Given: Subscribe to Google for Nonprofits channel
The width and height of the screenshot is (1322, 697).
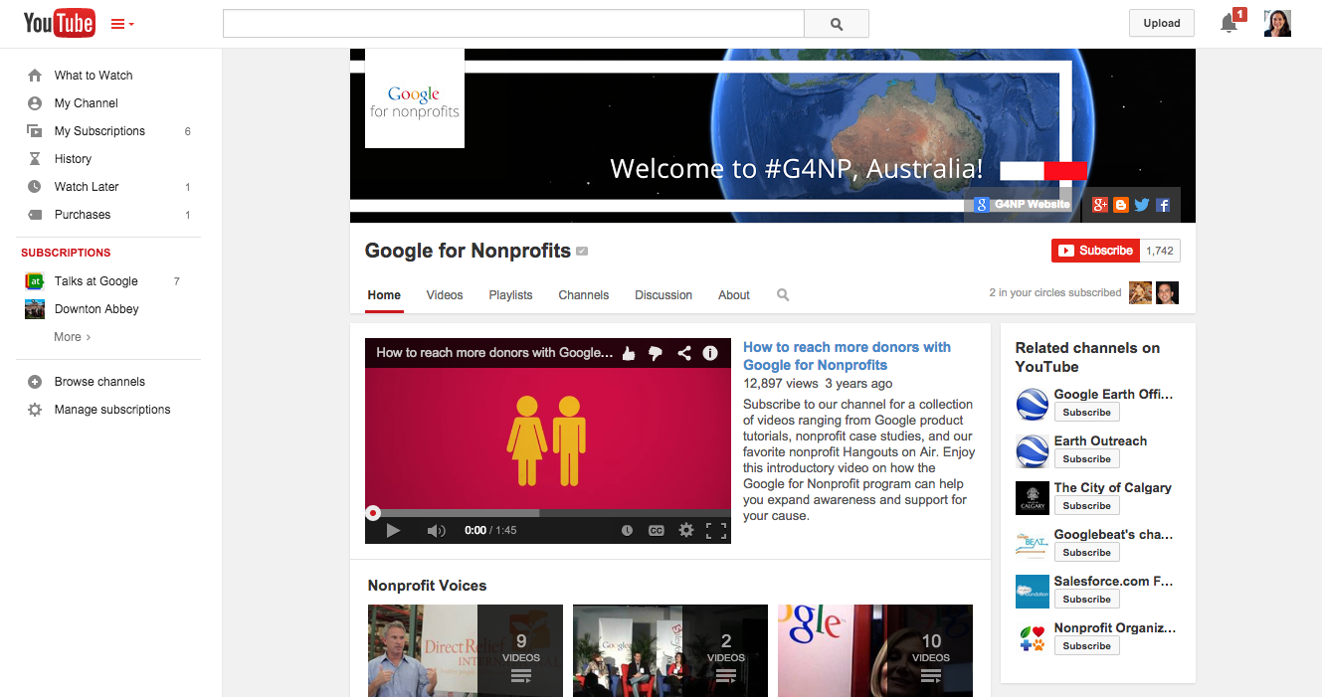Looking at the screenshot, I should pyautogui.click(x=1095, y=251).
